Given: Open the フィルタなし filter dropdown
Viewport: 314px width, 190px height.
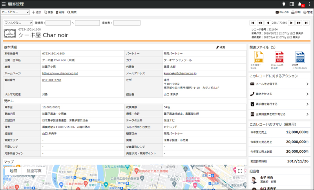Looking at the screenshot, I should [x=18, y=23].
